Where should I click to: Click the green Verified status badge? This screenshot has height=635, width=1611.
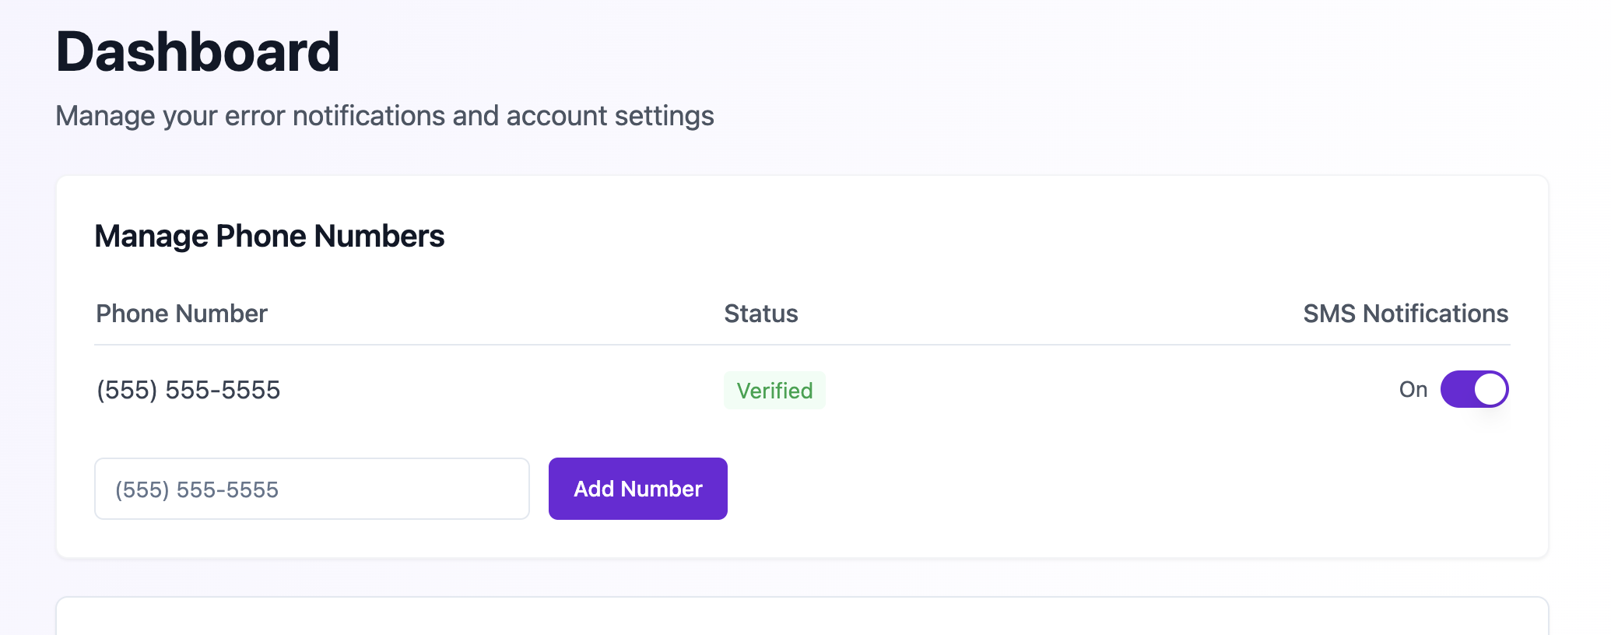[774, 390]
